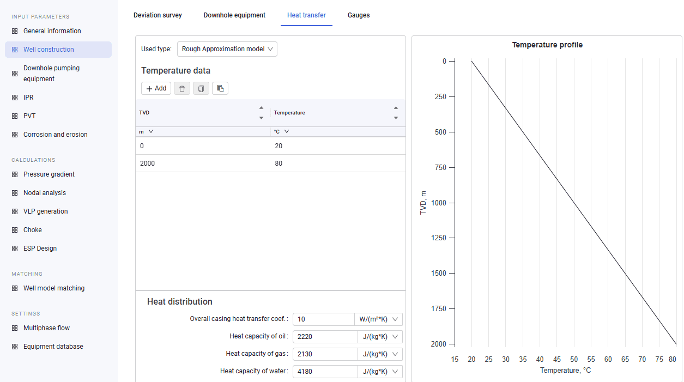684x382 pixels.
Task: Go to the Gauges tab
Action: (x=359, y=15)
